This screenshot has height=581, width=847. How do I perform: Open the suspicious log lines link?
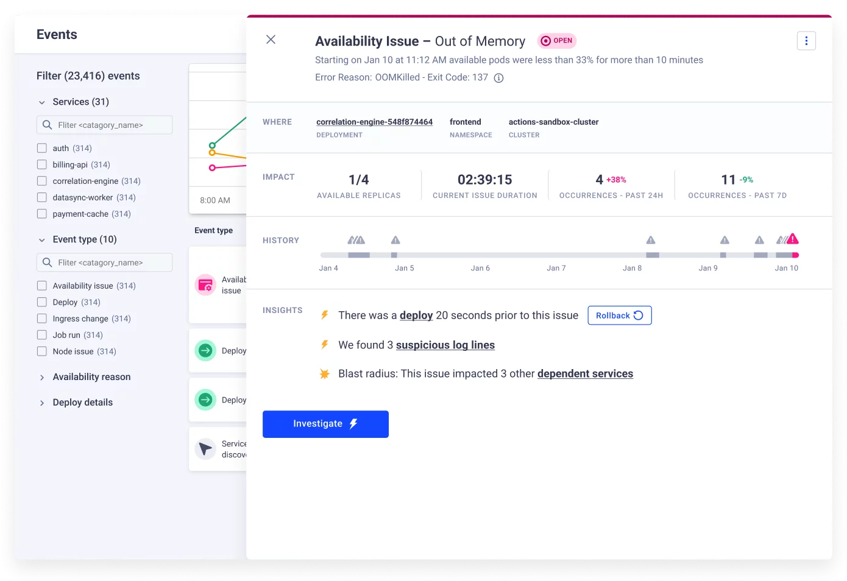(445, 345)
